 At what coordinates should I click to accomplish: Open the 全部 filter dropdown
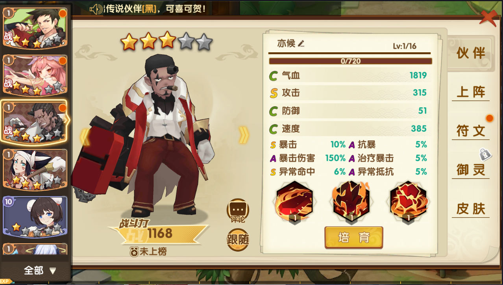tap(40, 270)
